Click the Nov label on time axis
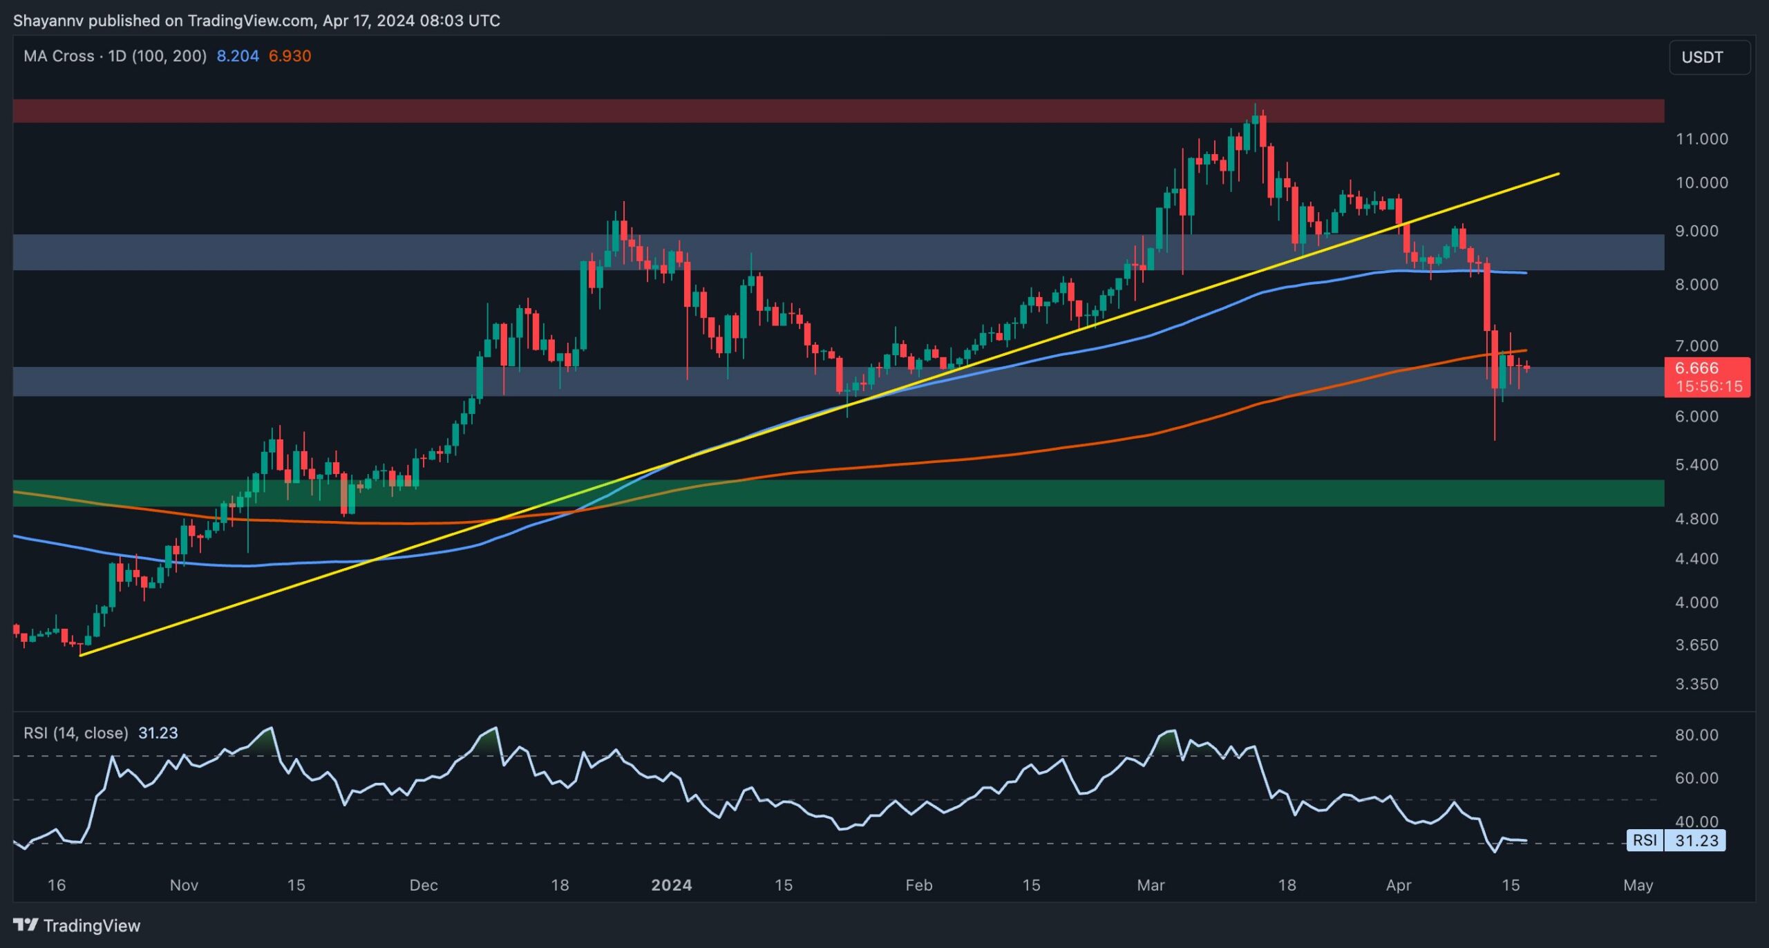Screen dimensions: 1769x948 tap(184, 885)
